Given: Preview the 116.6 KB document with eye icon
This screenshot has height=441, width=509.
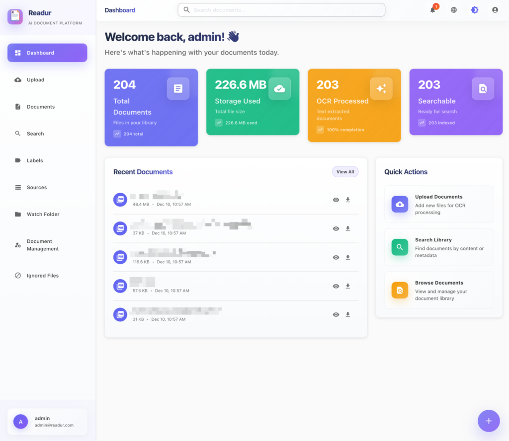Looking at the screenshot, I should coord(336,257).
